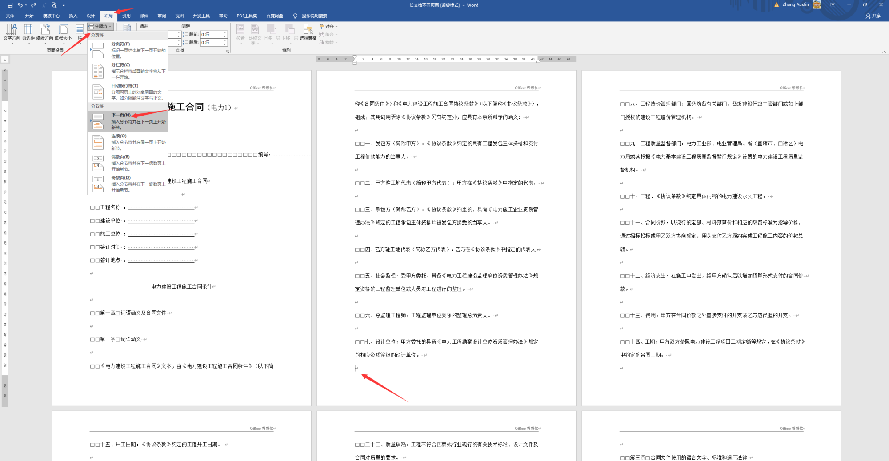Click the Zhang Austin account name

[796, 5]
